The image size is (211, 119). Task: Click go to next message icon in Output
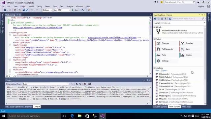[80, 84]
